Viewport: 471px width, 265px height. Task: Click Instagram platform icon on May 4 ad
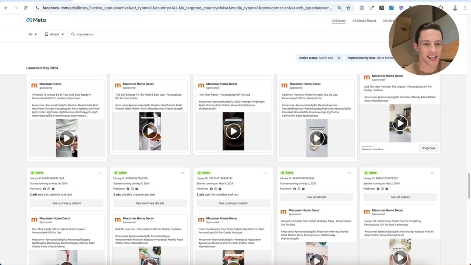(x=216, y=189)
